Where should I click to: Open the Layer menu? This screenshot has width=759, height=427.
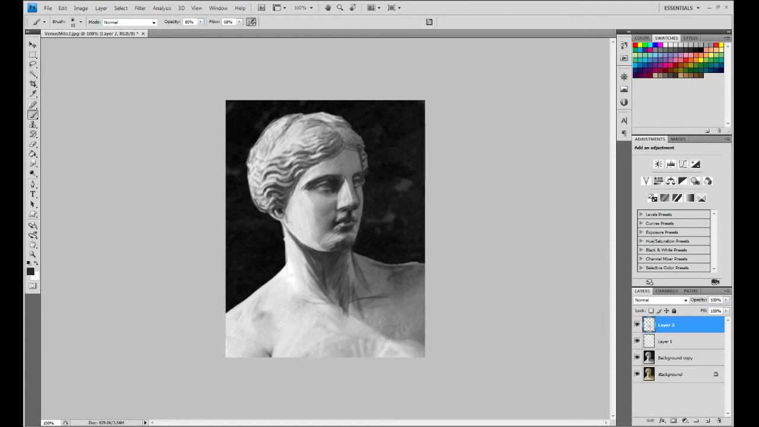(x=101, y=8)
